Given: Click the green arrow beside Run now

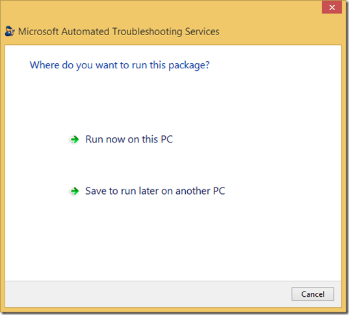Looking at the screenshot, I should (75, 139).
